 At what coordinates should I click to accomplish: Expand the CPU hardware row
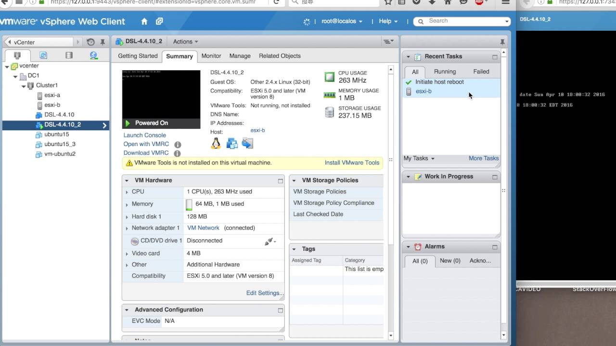[127, 192]
